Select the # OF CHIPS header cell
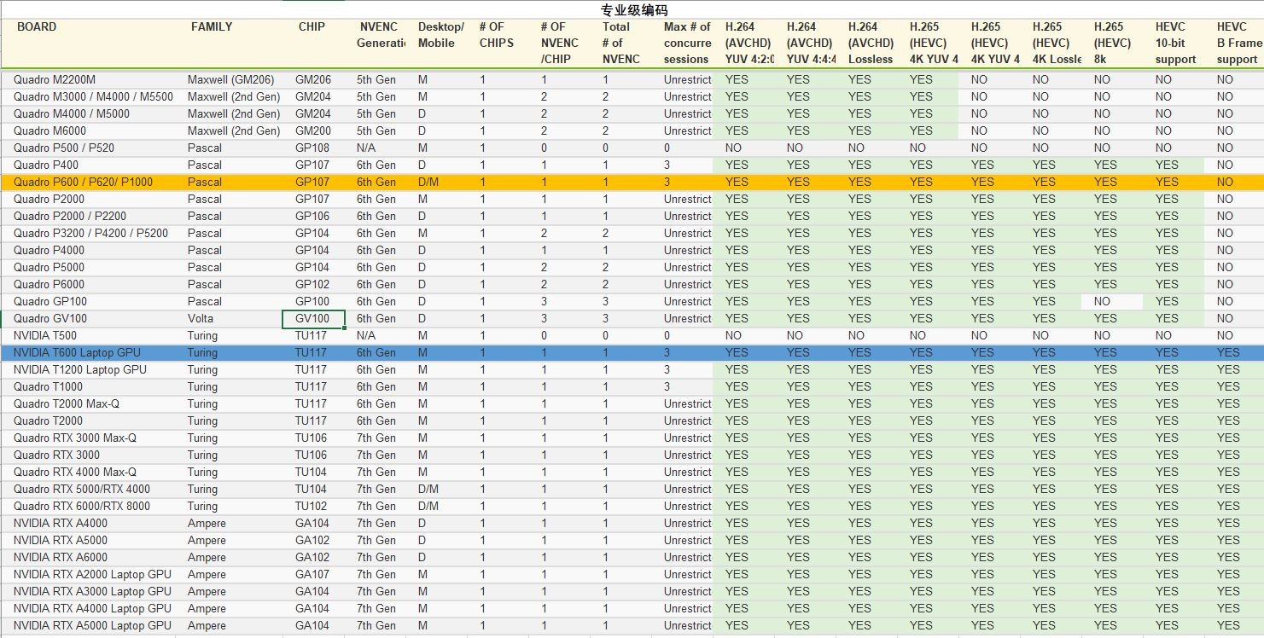 click(498, 43)
